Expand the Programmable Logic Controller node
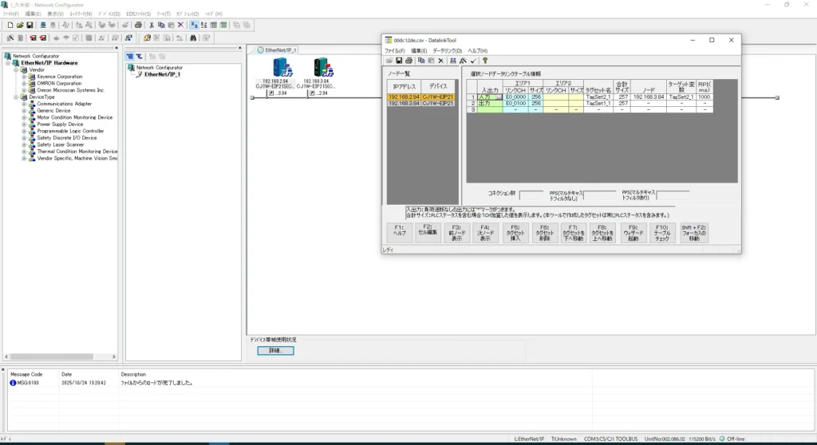The image size is (817, 445). click(x=24, y=131)
